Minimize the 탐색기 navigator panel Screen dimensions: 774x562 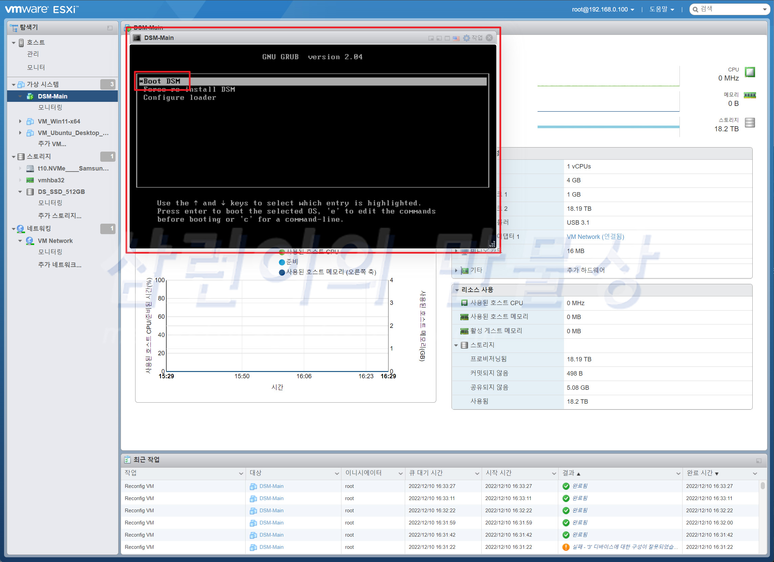(x=110, y=28)
